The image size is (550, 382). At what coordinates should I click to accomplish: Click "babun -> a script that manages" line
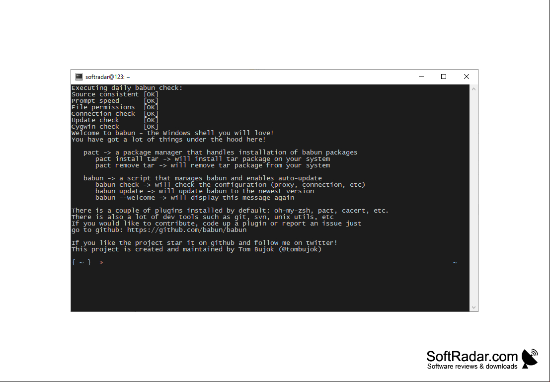tap(202, 178)
